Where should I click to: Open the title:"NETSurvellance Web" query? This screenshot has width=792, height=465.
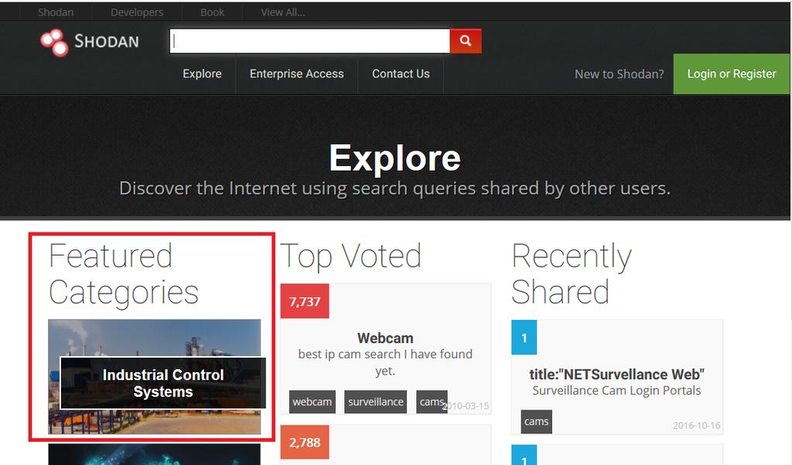coord(616,374)
